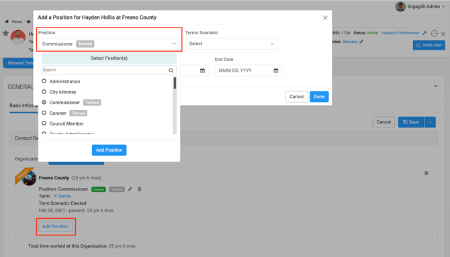This screenshot has width=450, height=257.
Task: Open the Position dropdown showing Commissioner
Action: 109,44
